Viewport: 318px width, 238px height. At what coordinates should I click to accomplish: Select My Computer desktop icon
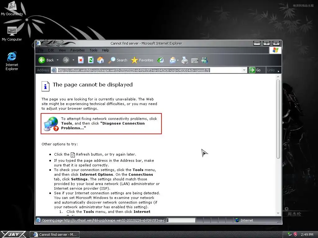tap(12, 34)
